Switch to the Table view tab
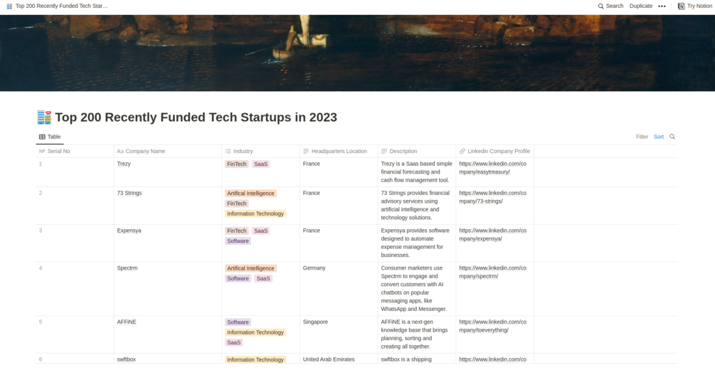 50,137
